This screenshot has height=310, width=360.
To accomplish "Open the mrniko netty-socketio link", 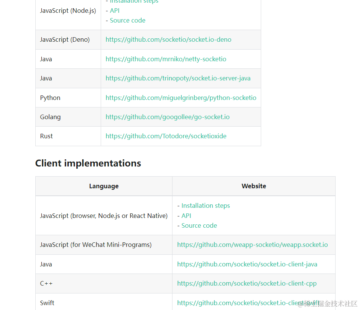I will pyautogui.click(x=166, y=59).
